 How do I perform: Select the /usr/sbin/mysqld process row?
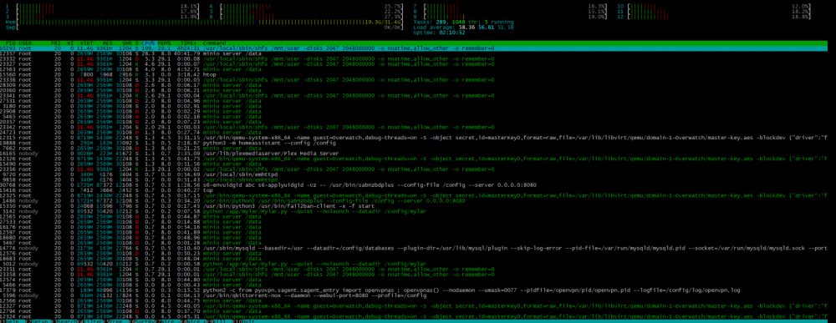[x=418, y=249]
